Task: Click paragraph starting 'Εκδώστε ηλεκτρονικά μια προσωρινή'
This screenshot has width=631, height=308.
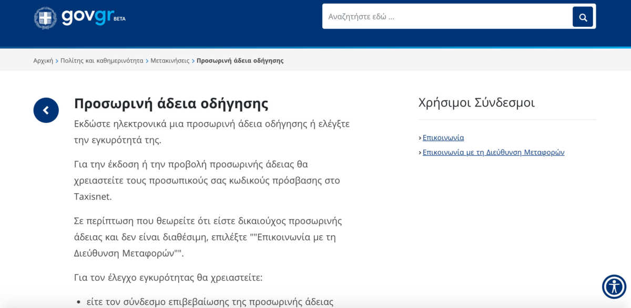Action: 212,132
